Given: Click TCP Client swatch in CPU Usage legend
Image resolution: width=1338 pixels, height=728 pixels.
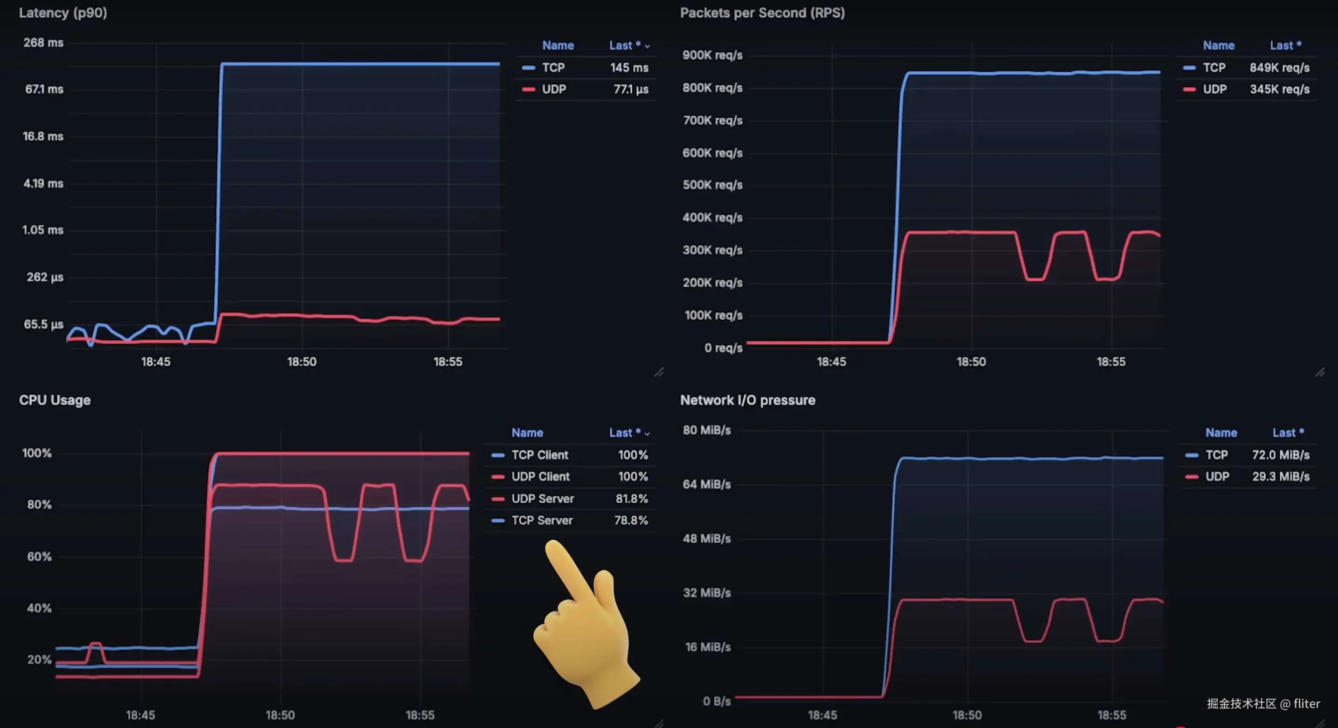Looking at the screenshot, I should point(497,455).
